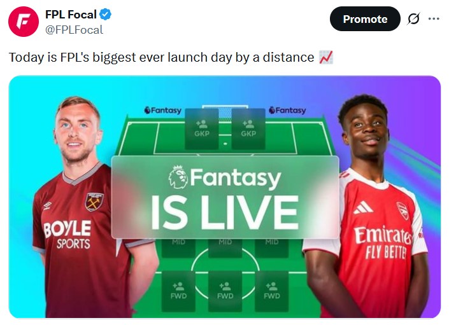
Task: Click the FPL Focal profile avatar
Action: click(x=24, y=21)
